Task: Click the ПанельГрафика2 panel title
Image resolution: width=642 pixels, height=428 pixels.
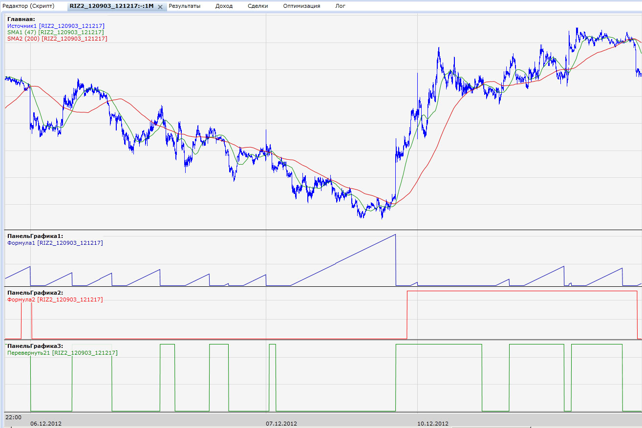Action: pyautogui.click(x=35, y=293)
